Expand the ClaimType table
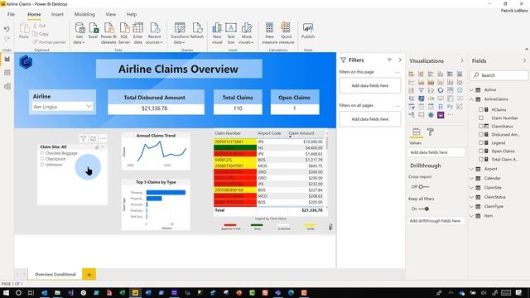530x298 pixels. [x=472, y=206]
